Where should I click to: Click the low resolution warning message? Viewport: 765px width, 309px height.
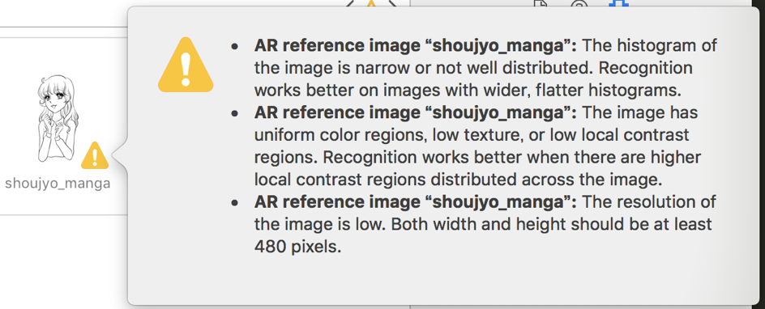485,224
